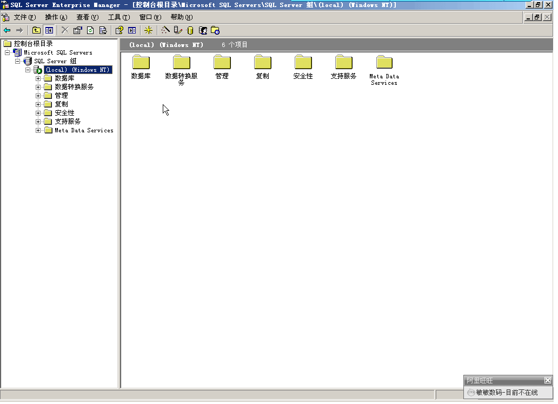The image size is (558, 404).
Task: Select 安全性 label in the tree
Action: point(64,113)
